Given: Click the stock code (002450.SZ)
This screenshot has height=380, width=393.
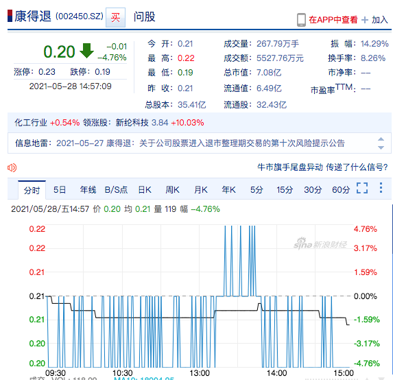Looking at the screenshot, I should (x=80, y=16).
